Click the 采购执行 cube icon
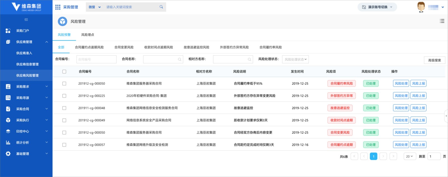This screenshot has height=177, width=448. (x=8, y=120)
